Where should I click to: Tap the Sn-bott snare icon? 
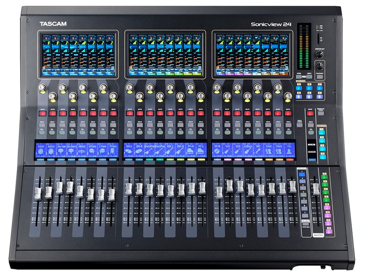click(72, 152)
